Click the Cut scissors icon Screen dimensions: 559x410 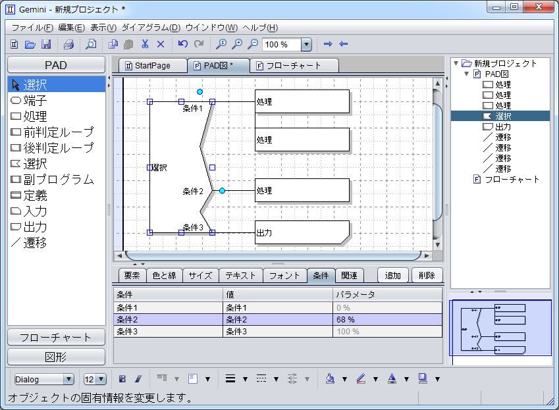(145, 44)
